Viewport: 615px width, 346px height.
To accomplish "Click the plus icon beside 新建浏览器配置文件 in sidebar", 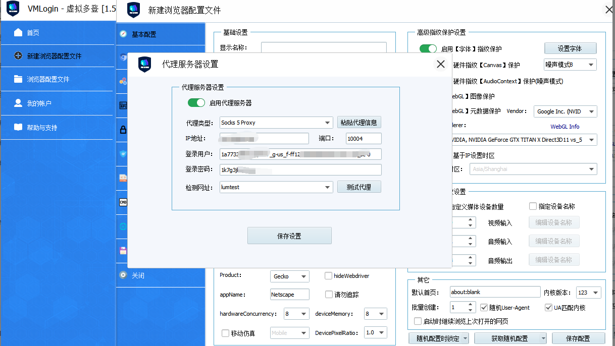I will (x=18, y=56).
